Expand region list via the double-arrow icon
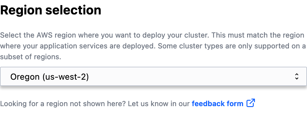The width and height of the screenshot is (307, 135). pos(297,76)
